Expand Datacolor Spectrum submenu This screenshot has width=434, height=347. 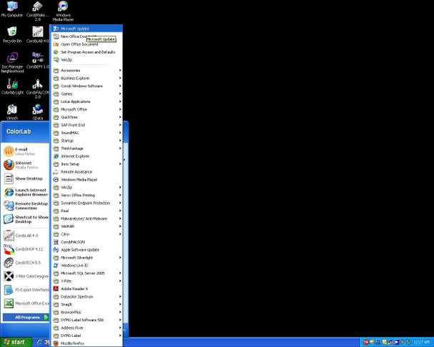pos(86,296)
